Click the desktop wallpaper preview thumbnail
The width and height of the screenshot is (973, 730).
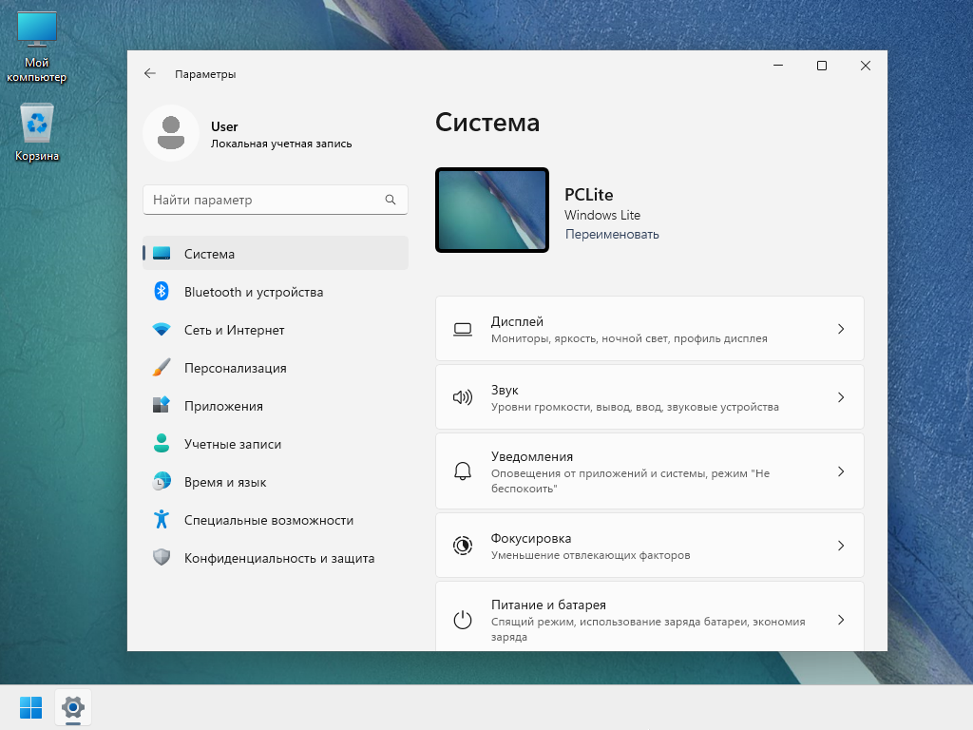point(492,210)
